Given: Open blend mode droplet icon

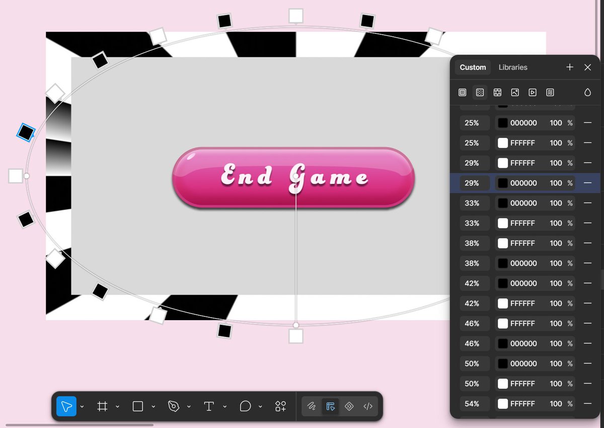Looking at the screenshot, I should [587, 93].
